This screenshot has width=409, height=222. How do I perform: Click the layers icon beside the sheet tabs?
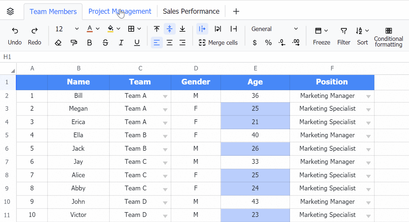coord(10,11)
